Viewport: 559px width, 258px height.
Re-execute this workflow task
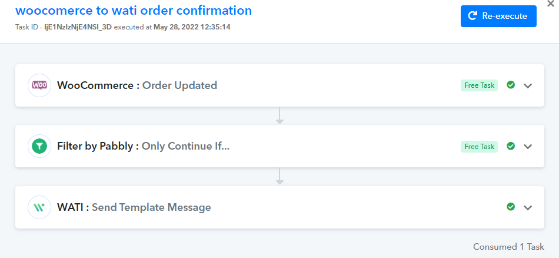coord(498,16)
